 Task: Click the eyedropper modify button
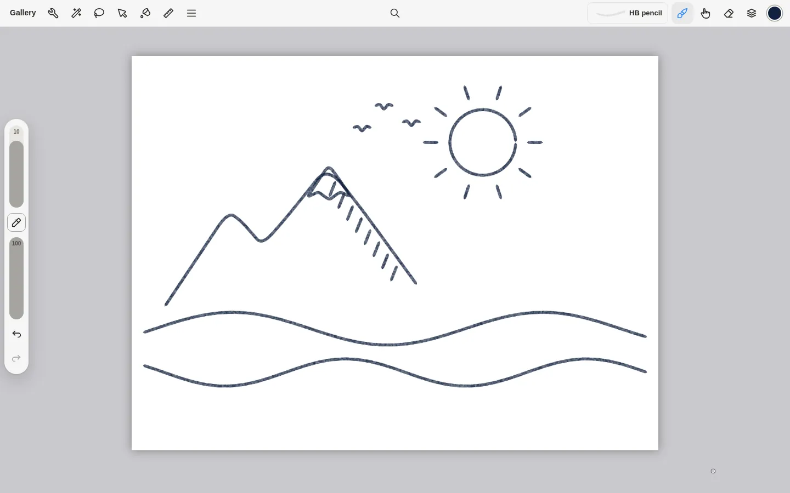click(x=16, y=223)
